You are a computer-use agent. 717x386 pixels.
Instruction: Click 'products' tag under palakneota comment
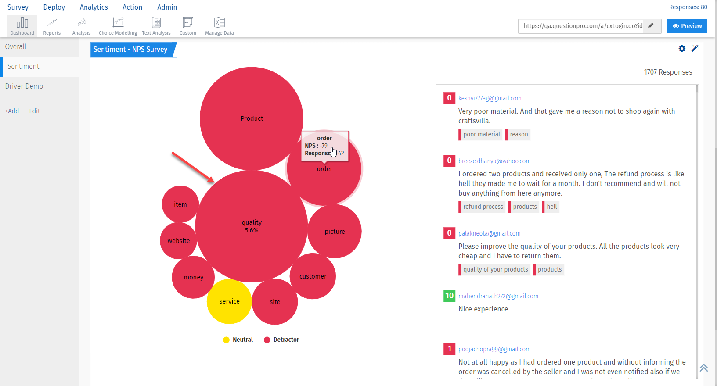[x=548, y=269]
